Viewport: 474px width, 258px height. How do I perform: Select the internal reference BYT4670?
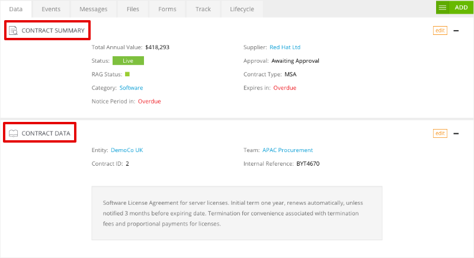[x=308, y=164]
